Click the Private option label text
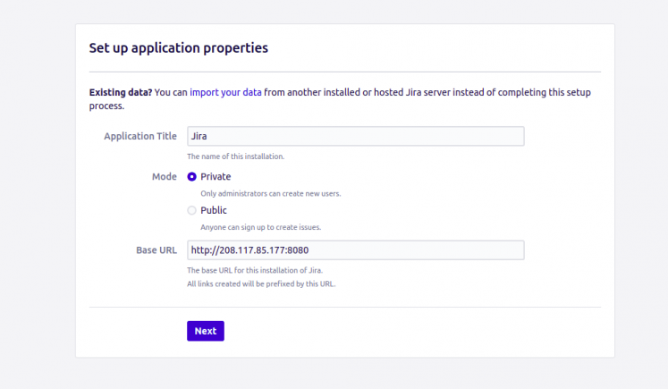This screenshot has height=389, width=668. point(216,177)
